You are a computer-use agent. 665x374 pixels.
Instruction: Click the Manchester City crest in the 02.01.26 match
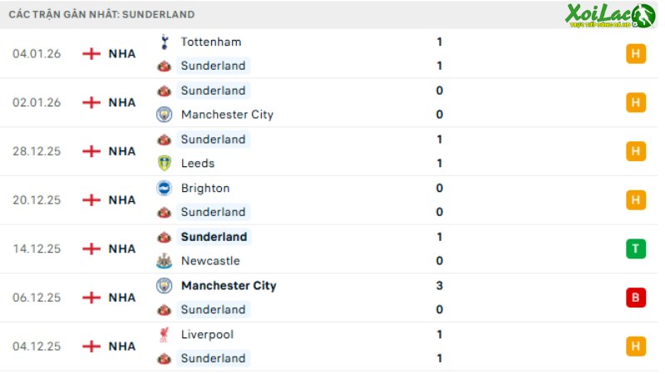click(x=164, y=115)
